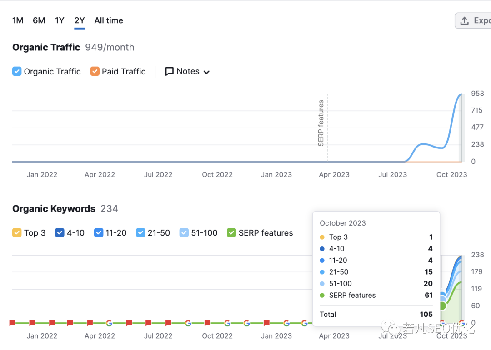This screenshot has width=491, height=350.
Task: Toggle the Paid Traffic checkbox
Action: (95, 71)
